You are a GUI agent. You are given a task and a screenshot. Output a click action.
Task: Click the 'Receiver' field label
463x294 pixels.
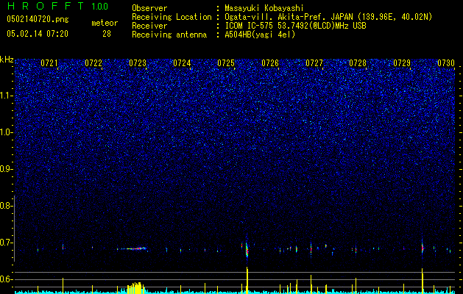pos(149,26)
